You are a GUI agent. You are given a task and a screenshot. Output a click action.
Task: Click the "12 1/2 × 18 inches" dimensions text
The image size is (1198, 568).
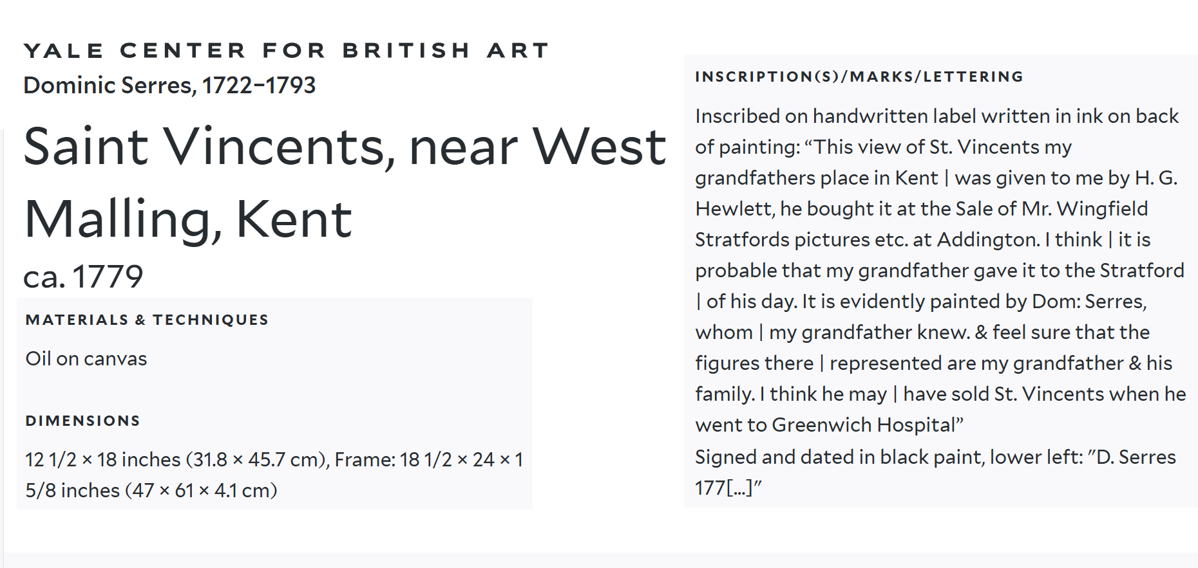103,459
